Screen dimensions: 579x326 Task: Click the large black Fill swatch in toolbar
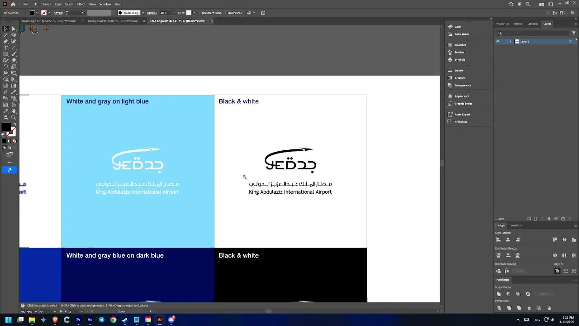[x=6, y=127]
